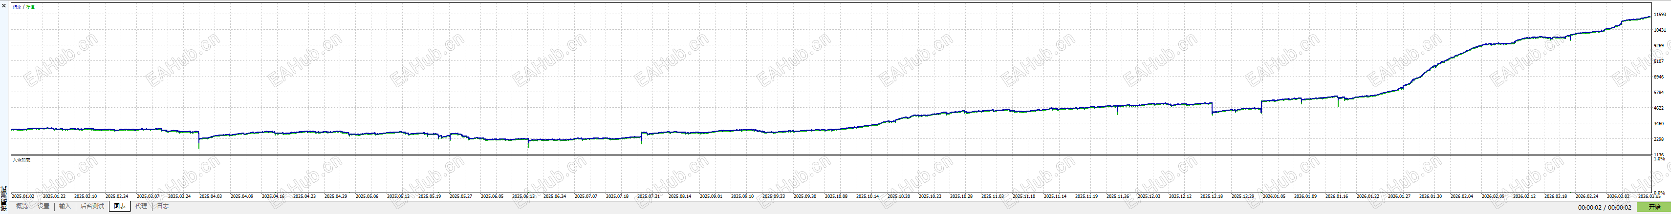
Task: Click the 5784 value on price axis
Action: point(1659,93)
